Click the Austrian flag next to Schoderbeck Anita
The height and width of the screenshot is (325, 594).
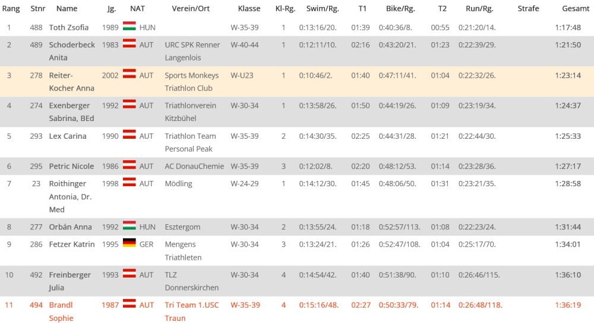coord(129,44)
